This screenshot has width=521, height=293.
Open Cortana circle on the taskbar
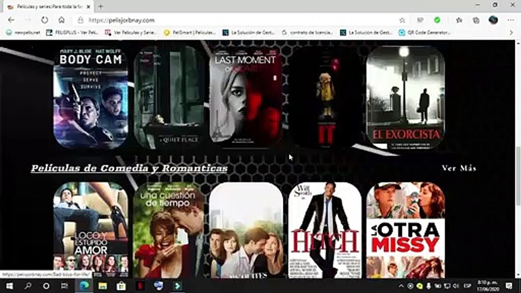[x=46, y=286]
